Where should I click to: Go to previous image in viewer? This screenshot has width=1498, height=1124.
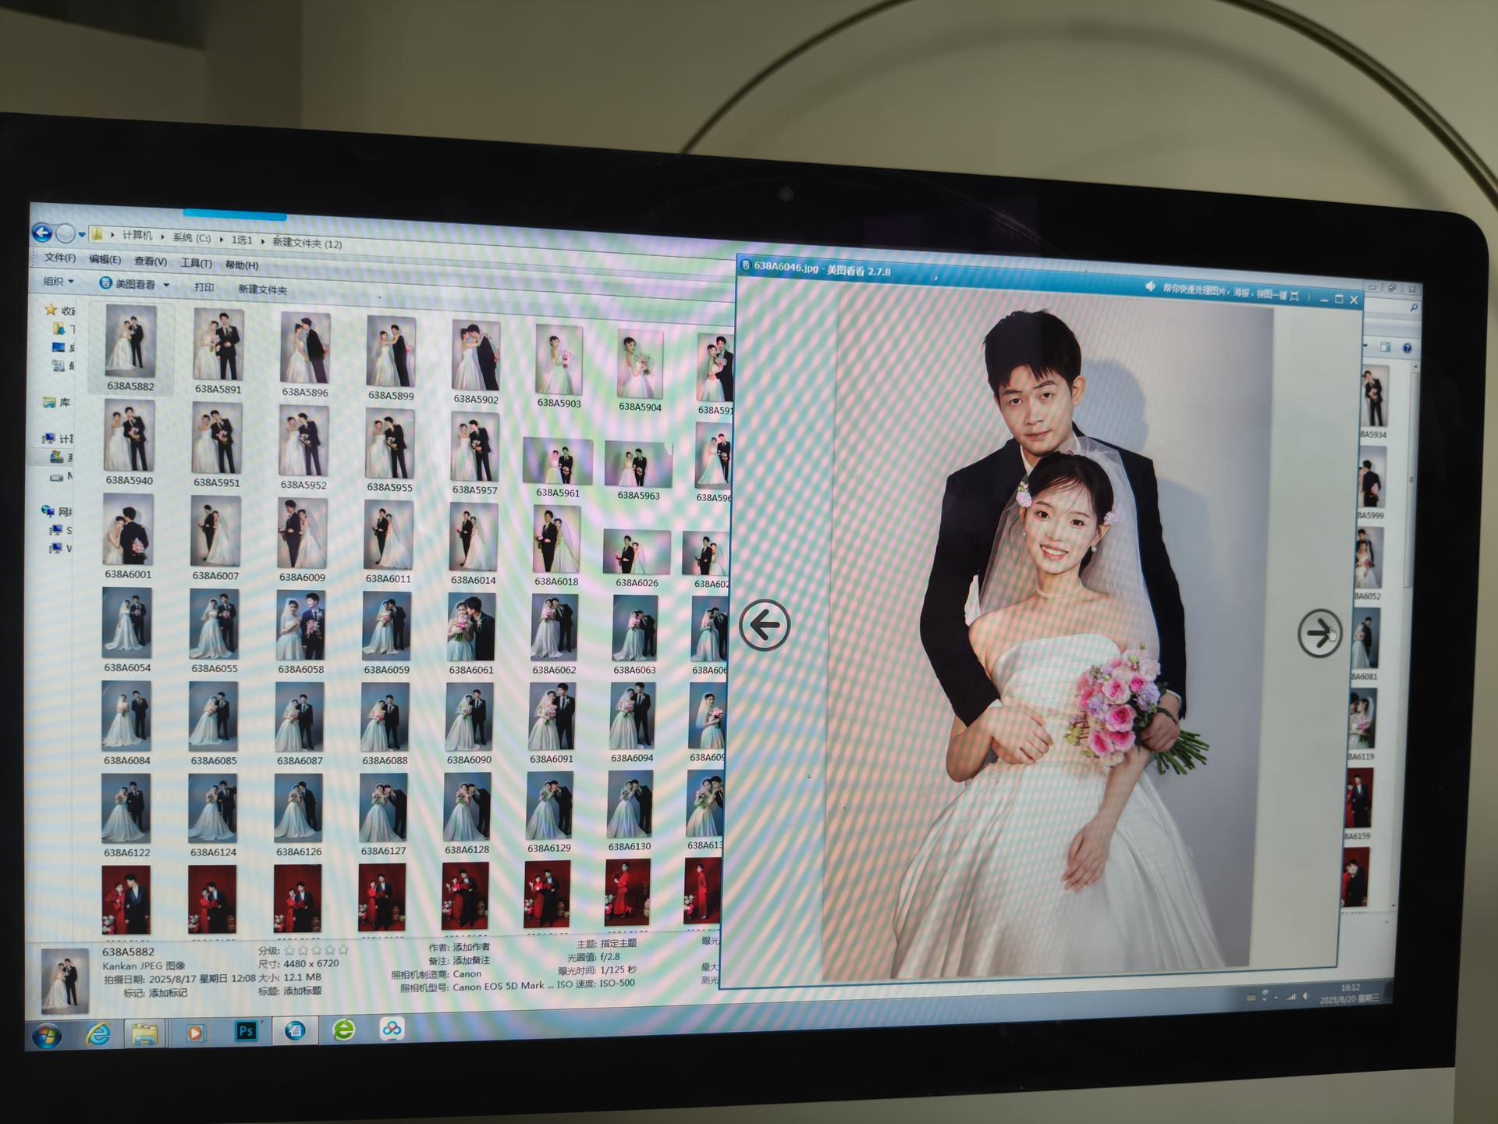[765, 624]
